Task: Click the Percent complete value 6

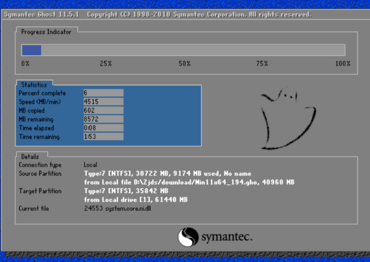Action: pyautogui.click(x=103, y=93)
